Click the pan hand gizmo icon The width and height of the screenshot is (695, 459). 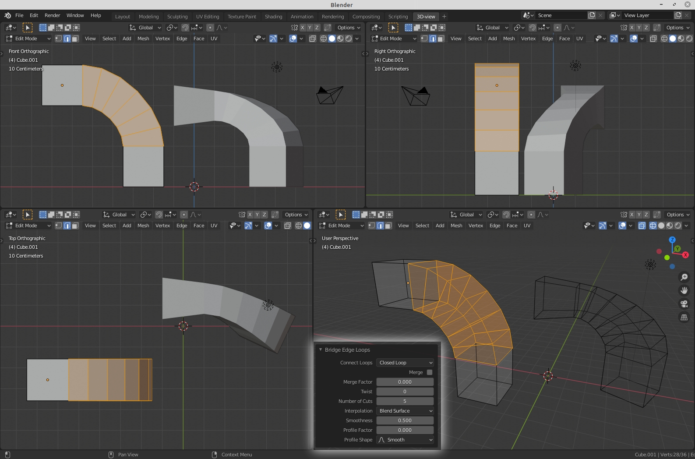[x=684, y=290]
